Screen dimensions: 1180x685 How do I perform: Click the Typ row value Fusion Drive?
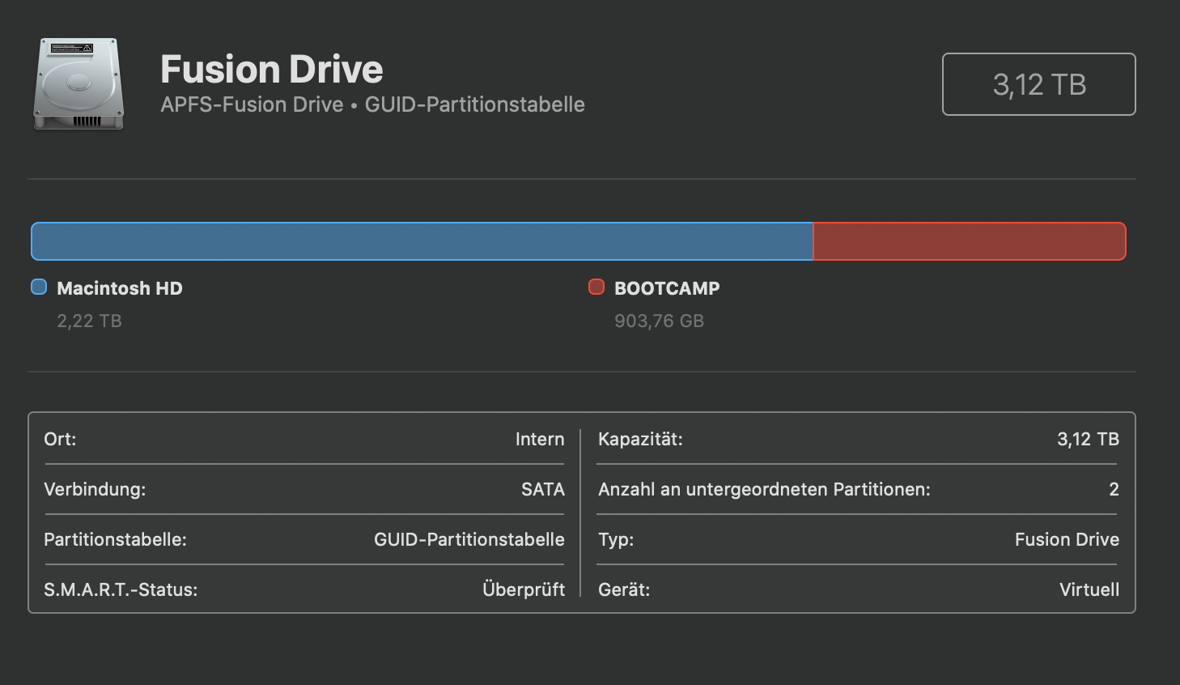[1067, 539]
